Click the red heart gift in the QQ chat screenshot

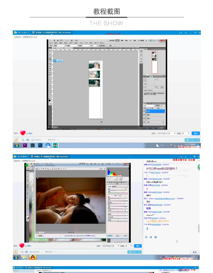click(x=22, y=245)
